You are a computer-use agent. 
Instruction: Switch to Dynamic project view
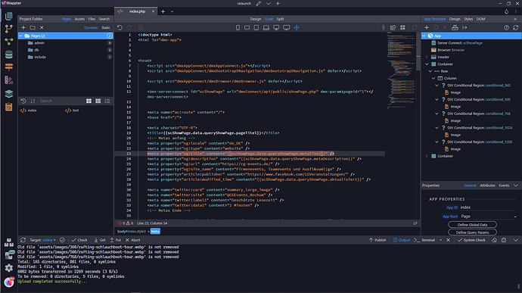click(91, 28)
